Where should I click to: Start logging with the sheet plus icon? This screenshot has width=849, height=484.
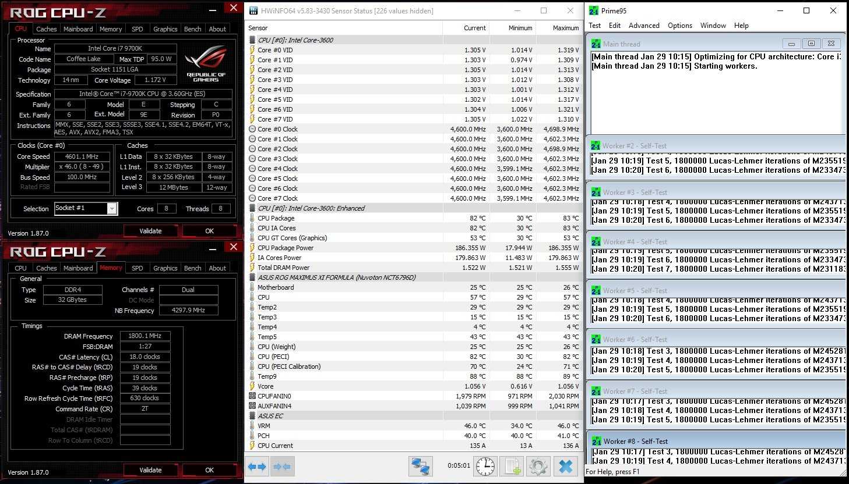(x=512, y=467)
